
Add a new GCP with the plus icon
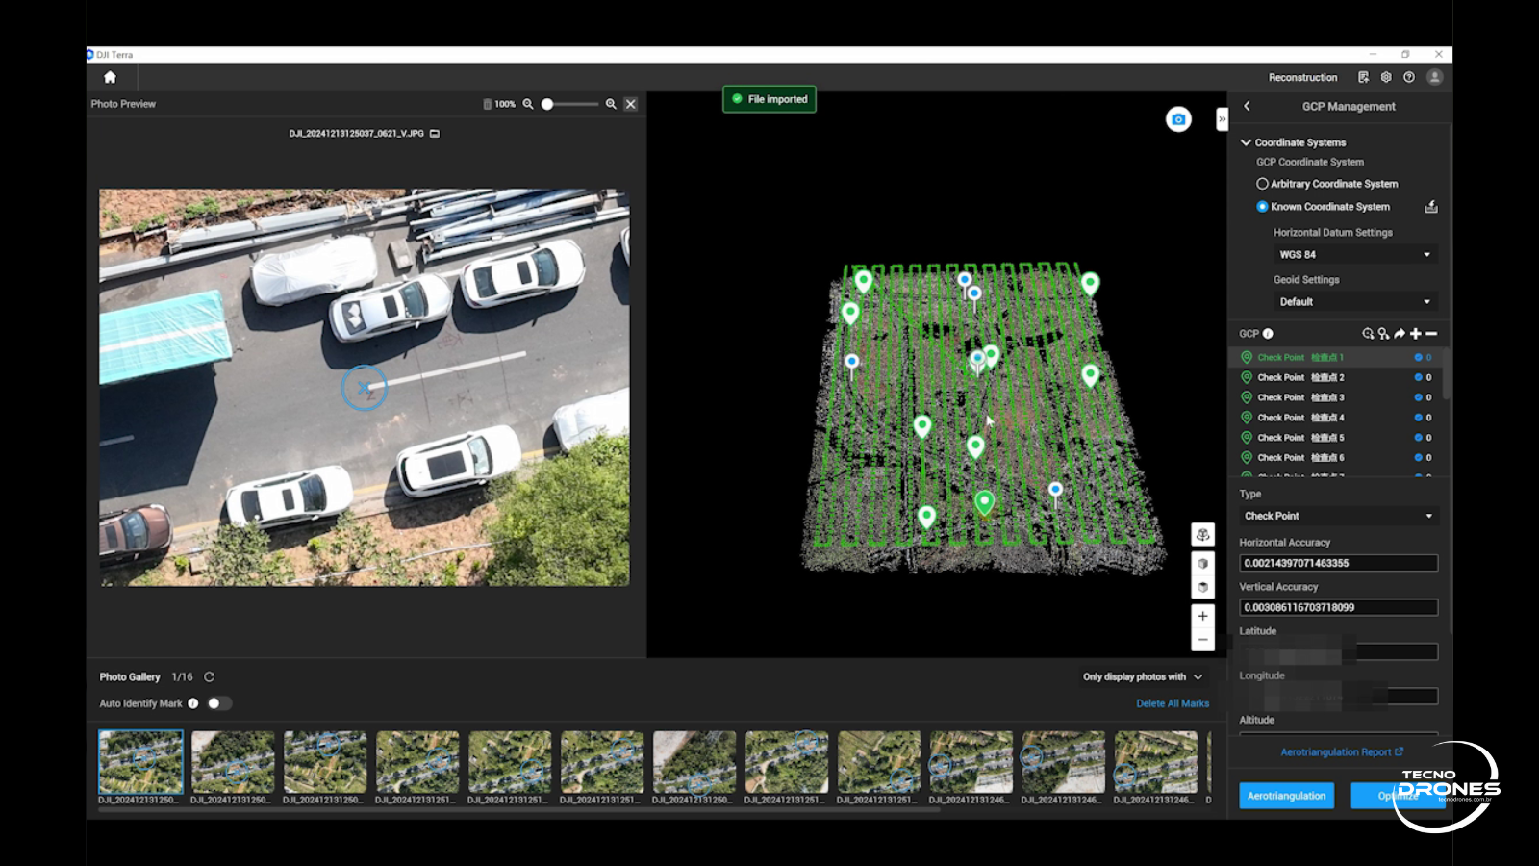(1415, 334)
